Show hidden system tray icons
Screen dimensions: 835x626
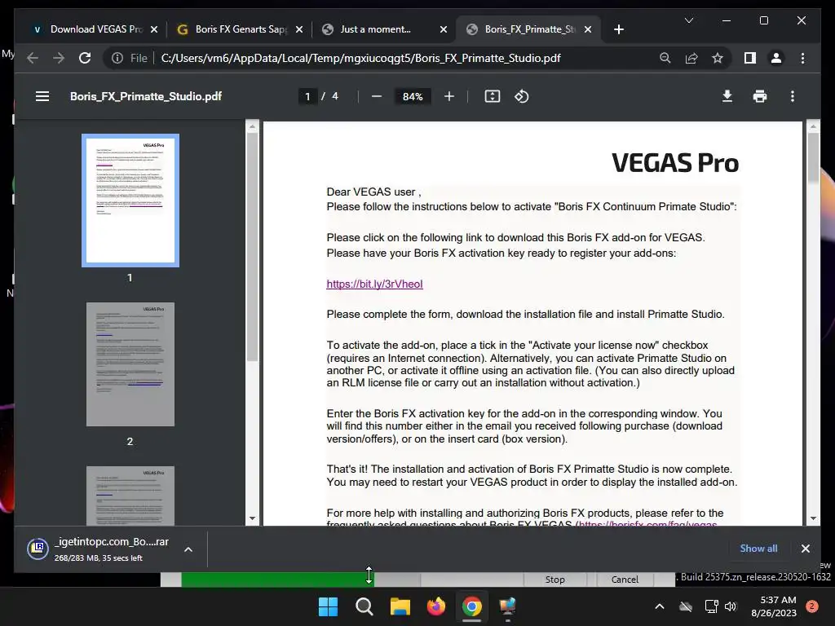tap(659, 606)
